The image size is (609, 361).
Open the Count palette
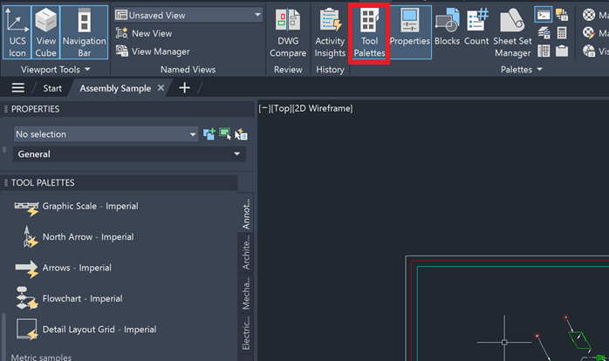[476, 27]
